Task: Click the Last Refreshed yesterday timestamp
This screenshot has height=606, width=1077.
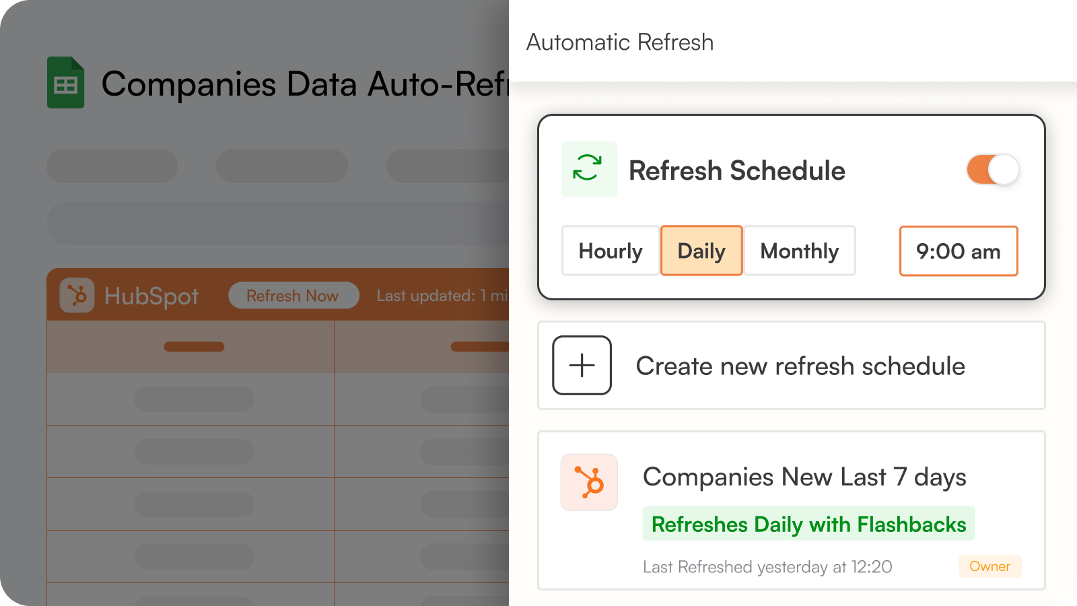Action: [767, 567]
